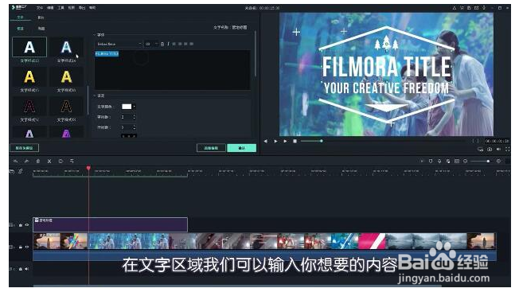
Task: Apply italic to title text
Action: [168, 44]
